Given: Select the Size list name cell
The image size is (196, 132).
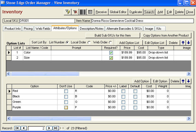Looking at the screenshot, I should coord(37,58).
